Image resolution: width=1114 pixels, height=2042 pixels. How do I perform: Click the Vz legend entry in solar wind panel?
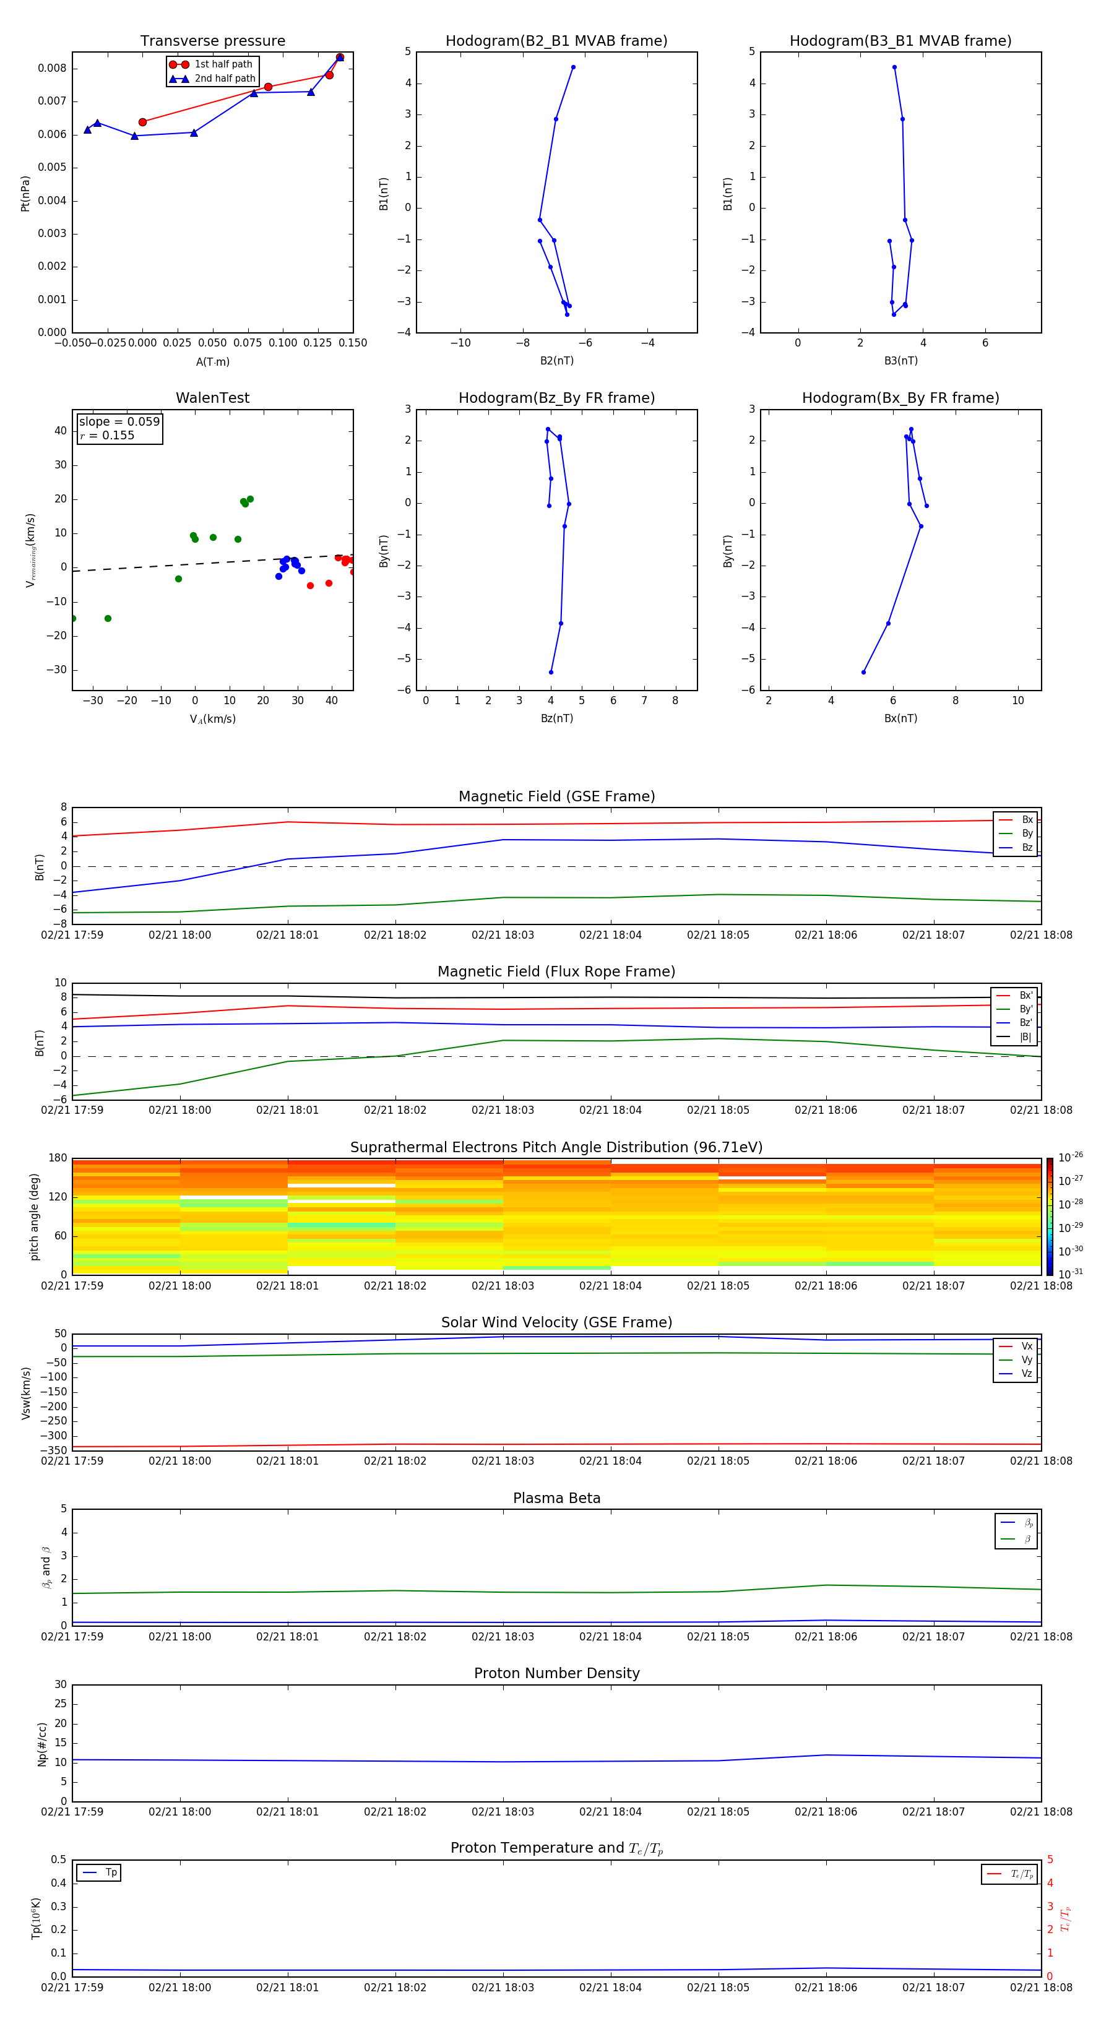(x=1016, y=1373)
